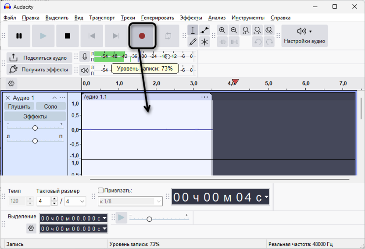This screenshot has width=365, height=249.
Task: Open clip Аудио 1.1 options dots
Action: [204, 97]
